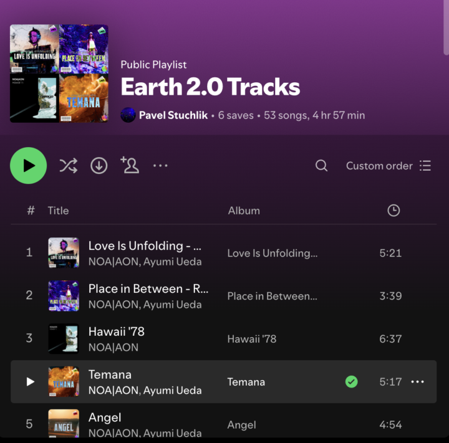
Task: Open more options for the Temana track
Action: point(418,382)
